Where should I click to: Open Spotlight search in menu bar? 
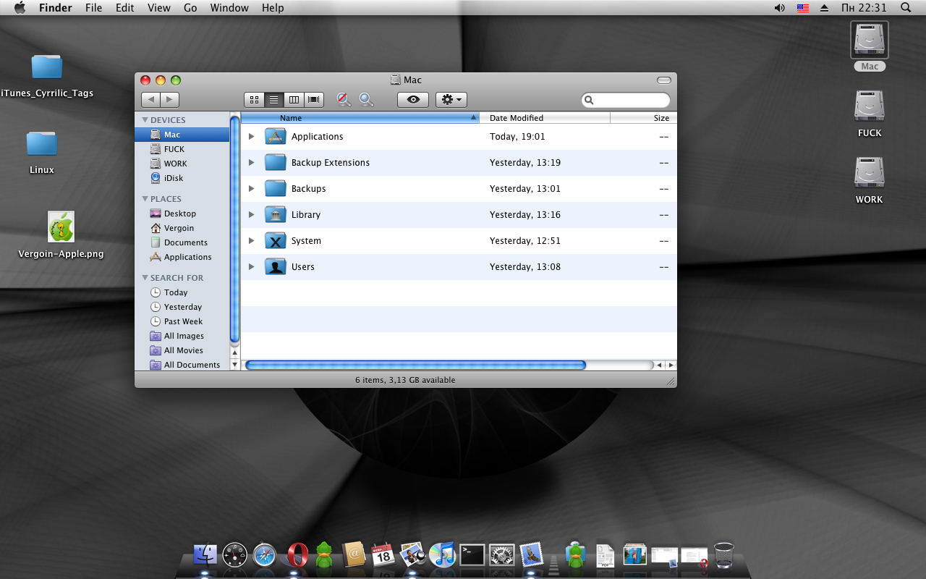[906, 8]
